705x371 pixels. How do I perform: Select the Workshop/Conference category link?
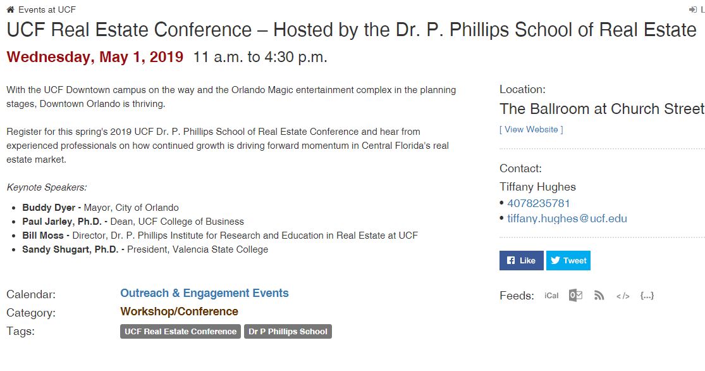click(180, 311)
